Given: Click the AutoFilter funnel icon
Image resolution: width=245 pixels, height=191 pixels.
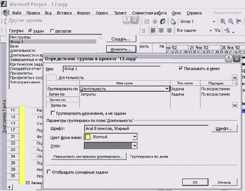Looking at the screenshot, I should pos(217,30).
